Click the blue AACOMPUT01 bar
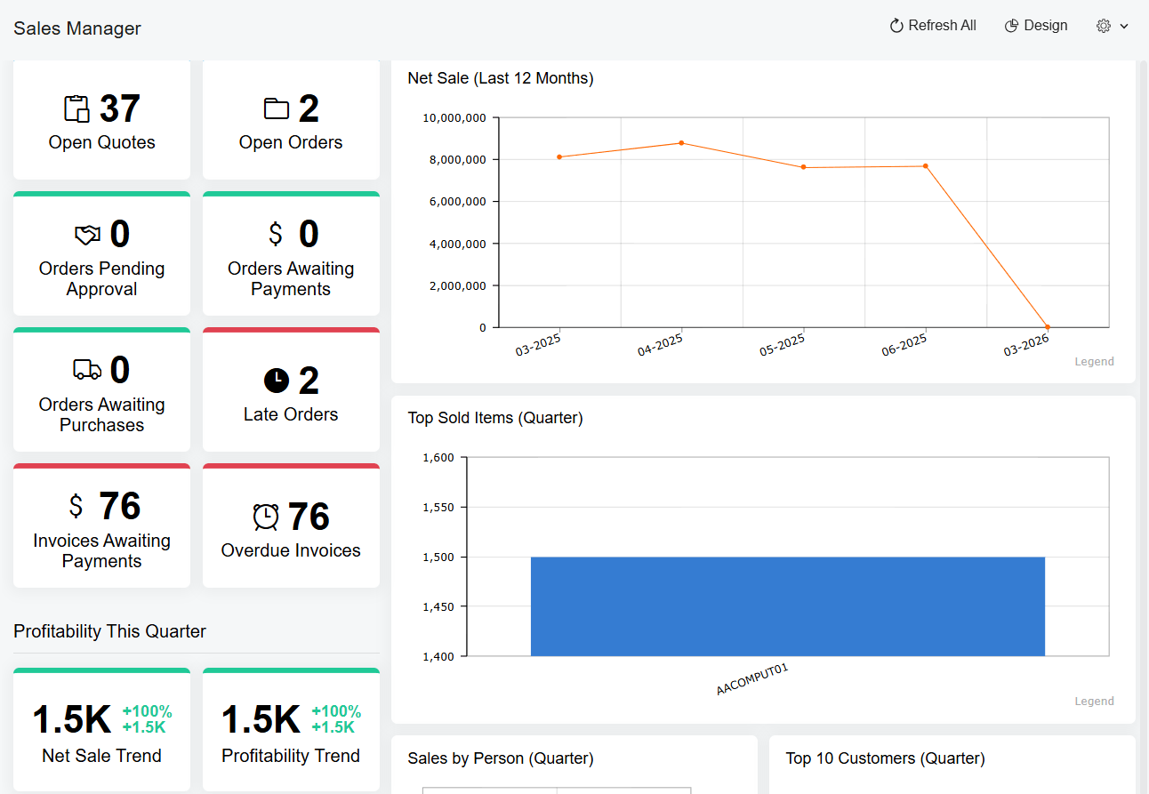 788,605
